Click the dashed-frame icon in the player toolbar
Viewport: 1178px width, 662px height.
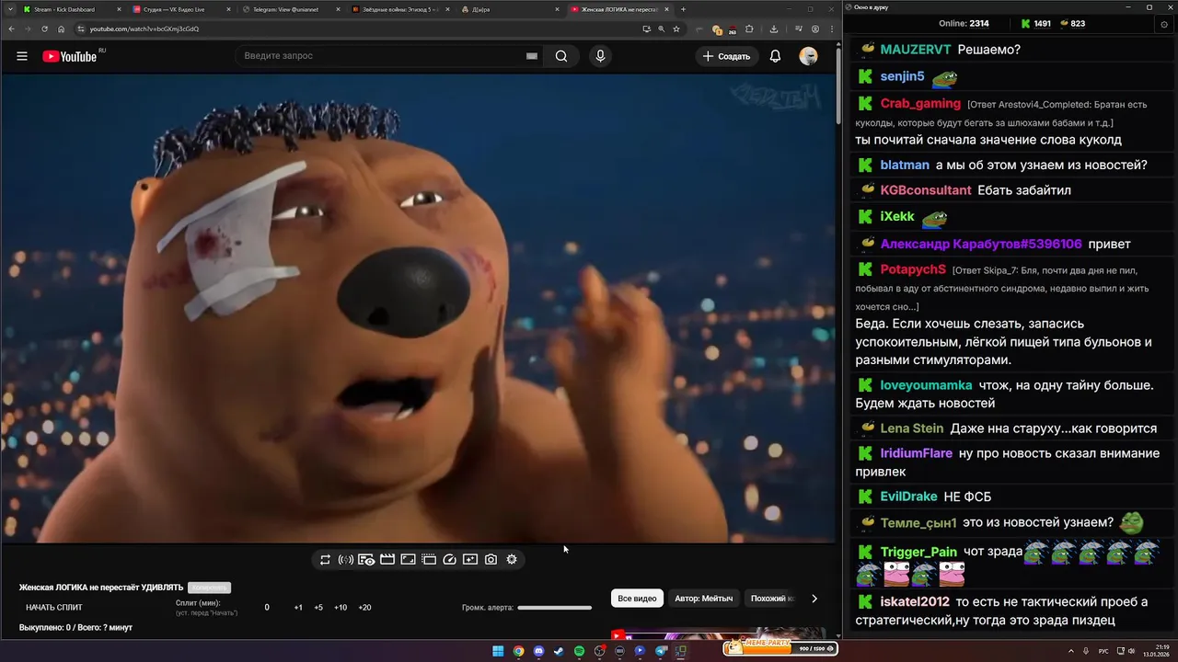tap(429, 559)
